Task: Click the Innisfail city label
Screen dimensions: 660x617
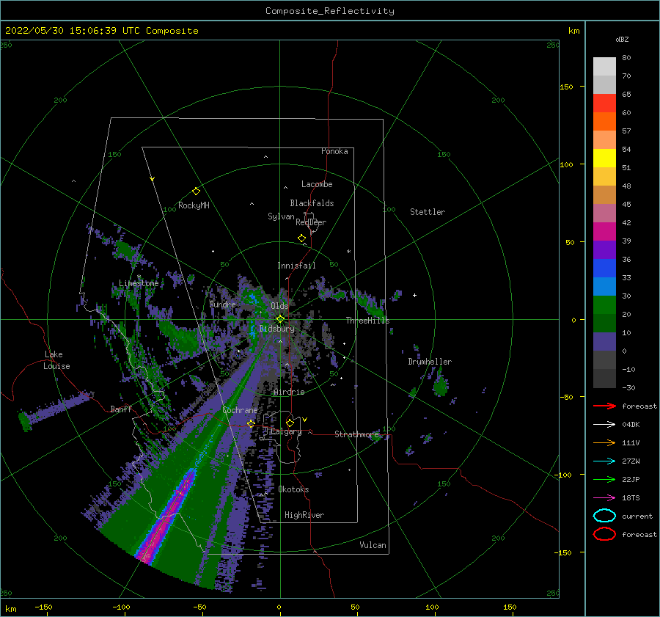Action: coord(296,266)
